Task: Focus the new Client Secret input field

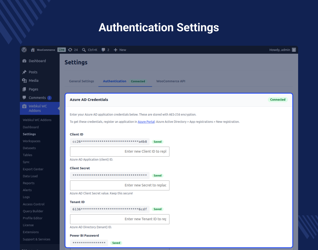Action: tap(120, 186)
